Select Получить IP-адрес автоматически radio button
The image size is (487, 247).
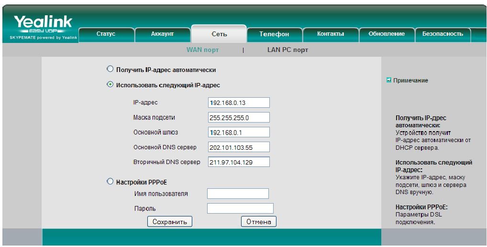[x=110, y=69]
